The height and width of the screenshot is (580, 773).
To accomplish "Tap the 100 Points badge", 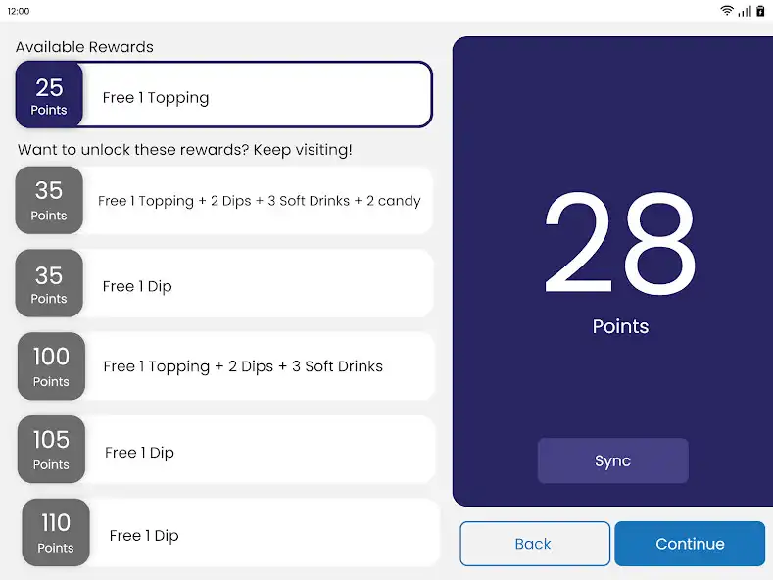I will coord(51,366).
